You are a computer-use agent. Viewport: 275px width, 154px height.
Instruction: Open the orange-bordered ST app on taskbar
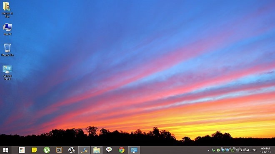click(59, 150)
